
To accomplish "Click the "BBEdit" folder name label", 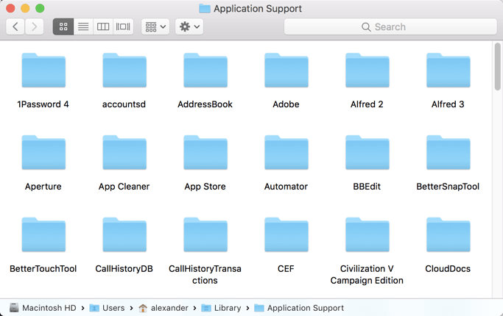I will click(x=367, y=187).
